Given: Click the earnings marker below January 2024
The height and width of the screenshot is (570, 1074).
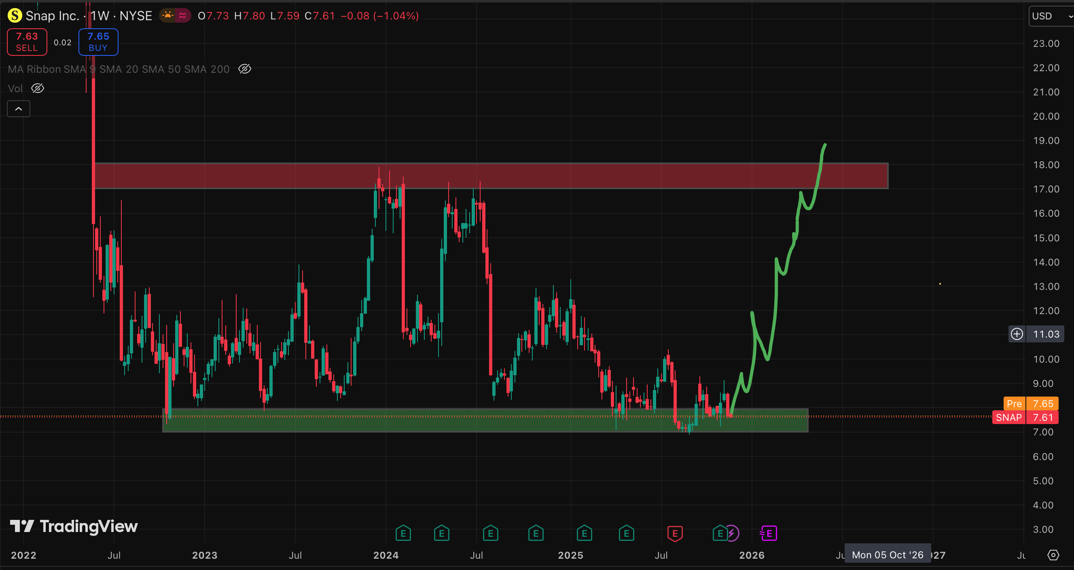Looking at the screenshot, I should coord(403,533).
